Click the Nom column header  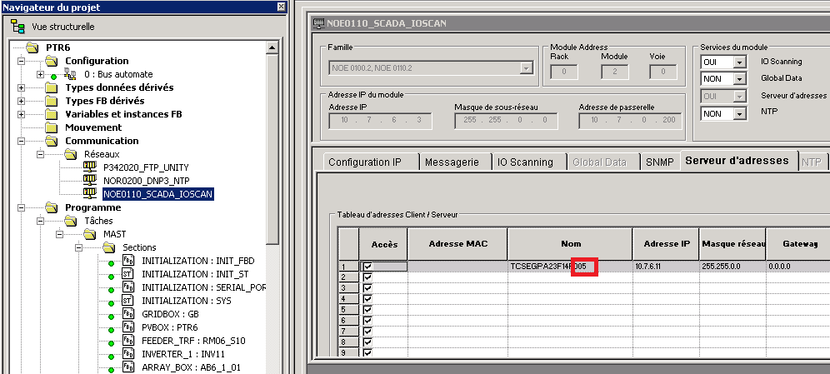point(569,243)
